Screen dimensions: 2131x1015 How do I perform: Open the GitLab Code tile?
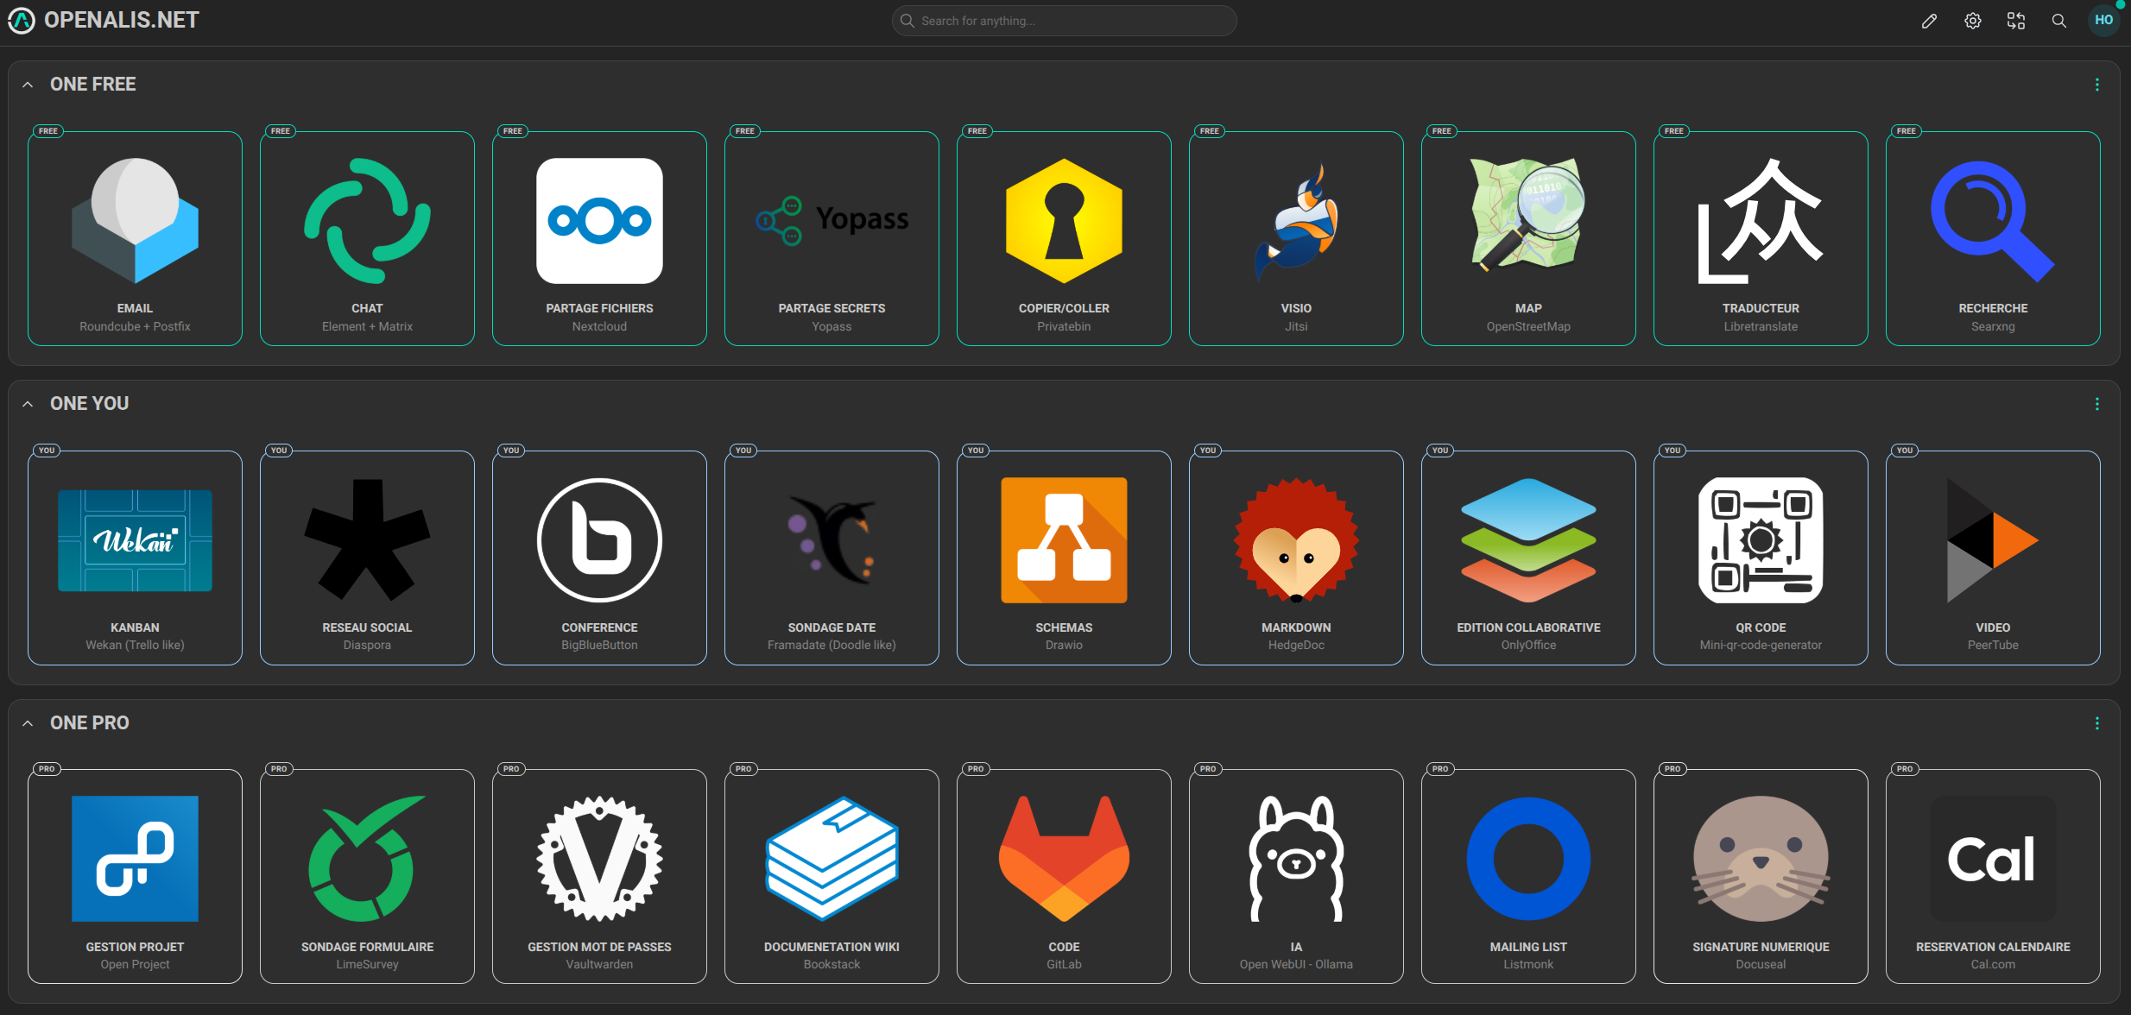pyautogui.click(x=1064, y=876)
